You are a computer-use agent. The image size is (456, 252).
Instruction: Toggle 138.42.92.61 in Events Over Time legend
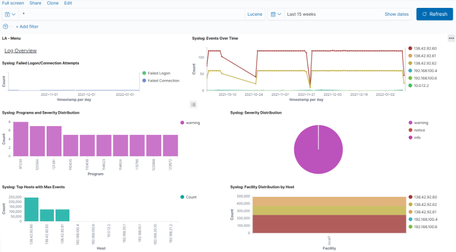[x=423, y=56]
